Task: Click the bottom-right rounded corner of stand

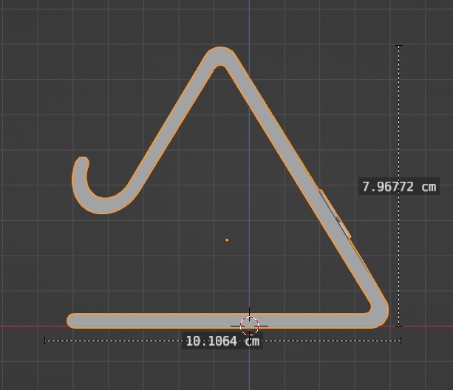Action: click(x=378, y=315)
